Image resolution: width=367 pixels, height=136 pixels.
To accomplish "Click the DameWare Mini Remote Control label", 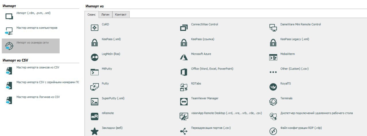I will [300, 24].
